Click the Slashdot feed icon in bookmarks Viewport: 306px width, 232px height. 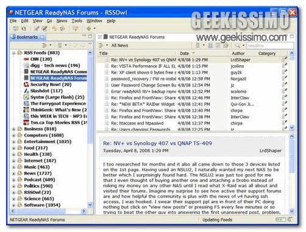[x=26, y=91]
